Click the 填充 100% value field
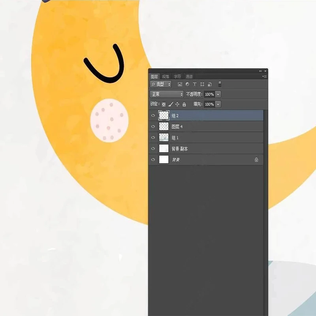This screenshot has height=316, width=316. coord(209,104)
